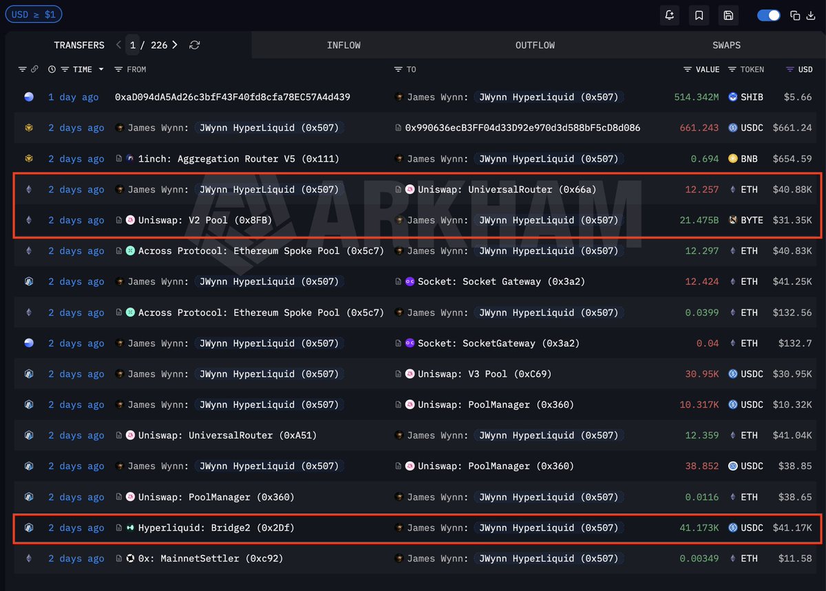Click the bookmark icon in top bar
The height and width of the screenshot is (591, 826).
coord(699,15)
